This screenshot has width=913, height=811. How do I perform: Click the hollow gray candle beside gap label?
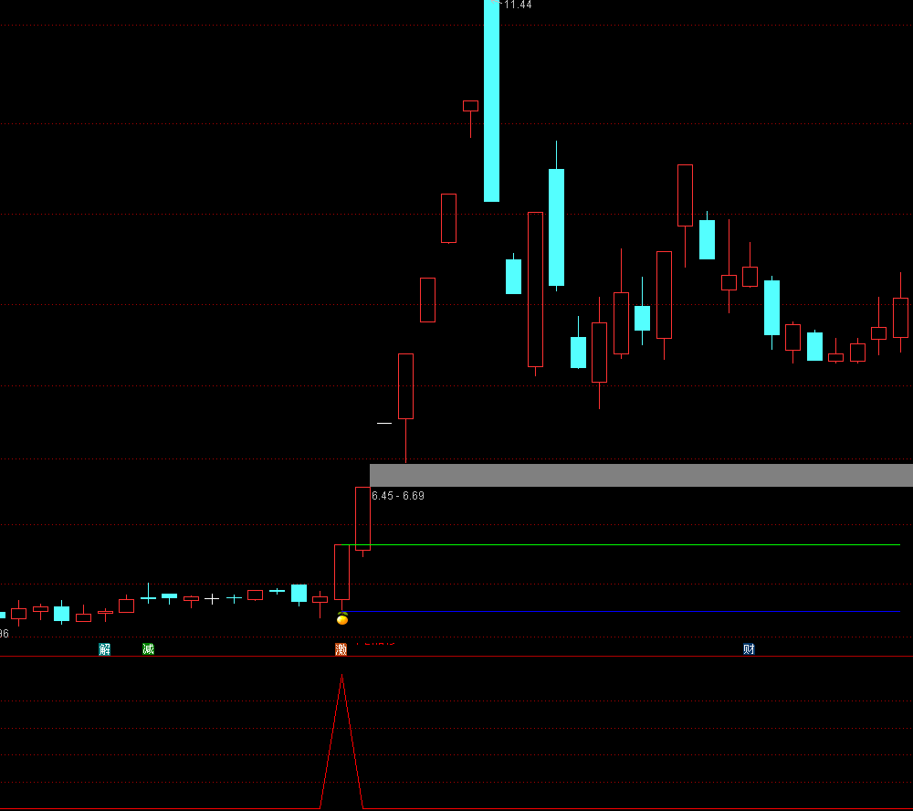[x=362, y=517]
